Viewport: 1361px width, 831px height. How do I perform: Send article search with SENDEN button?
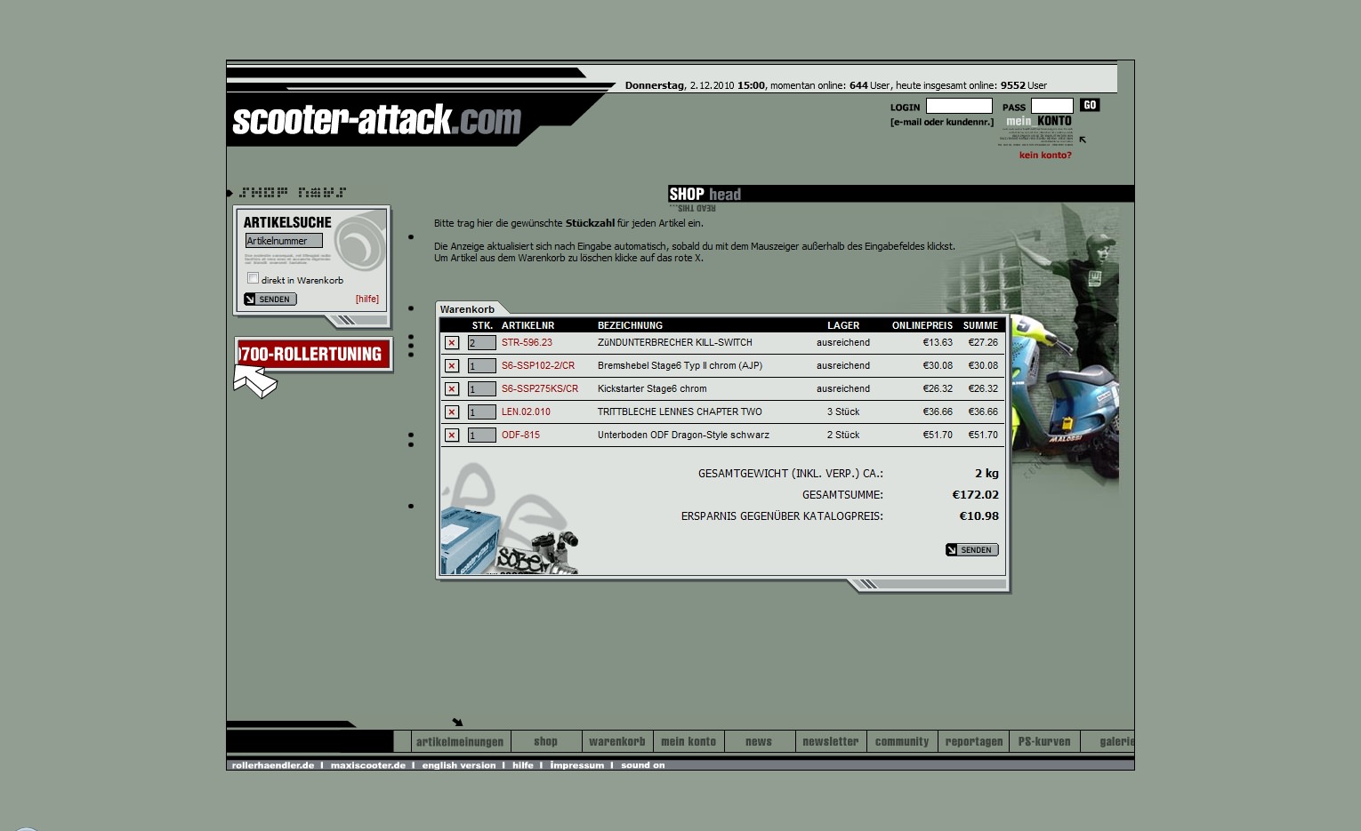[x=270, y=300]
